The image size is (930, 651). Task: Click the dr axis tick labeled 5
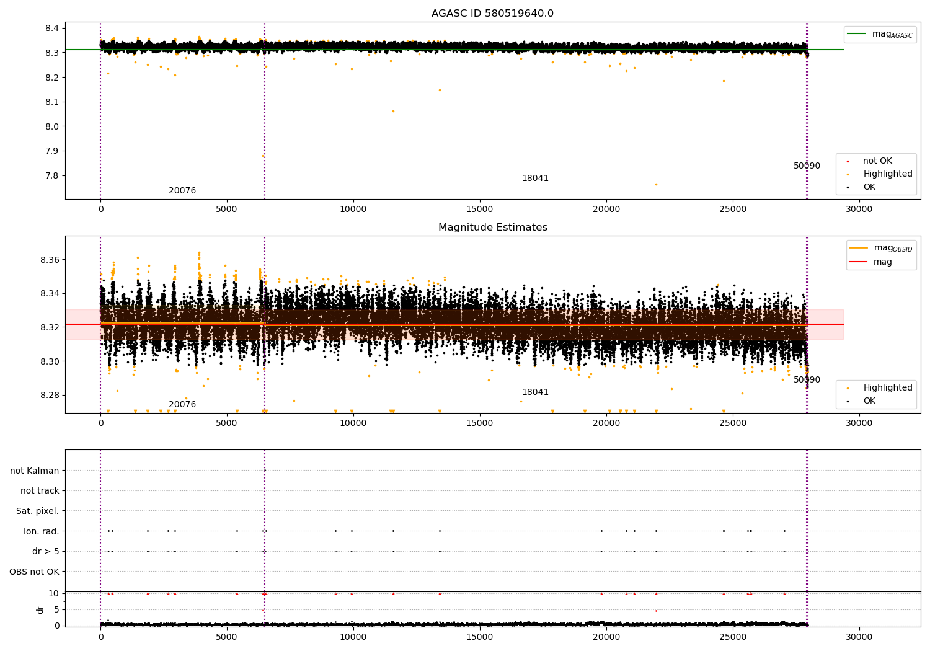point(56,610)
